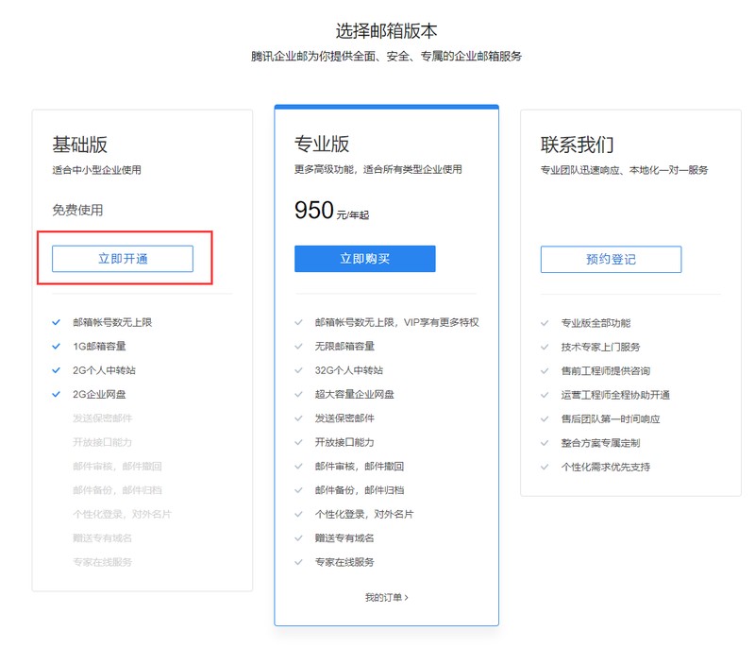This screenshot has height=665, width=755.
Task: Click checkmark beside VIP享有更多特权 row
Action: (298, 322)
